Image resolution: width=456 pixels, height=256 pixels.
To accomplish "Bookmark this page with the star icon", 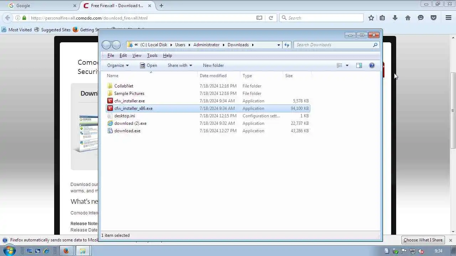I will click(x=371, y=18).
